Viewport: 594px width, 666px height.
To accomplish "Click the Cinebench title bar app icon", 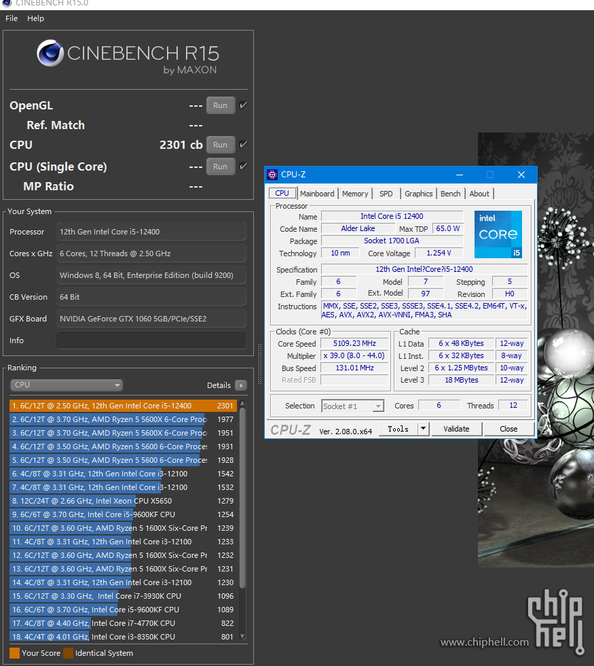I will [x=7, y=3].
